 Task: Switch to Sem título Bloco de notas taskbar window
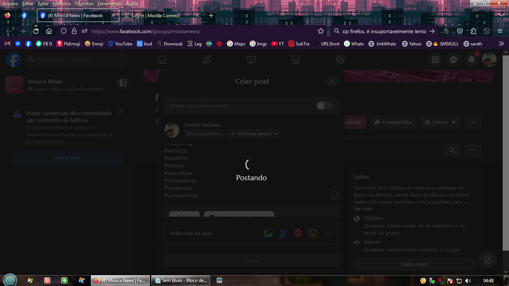pyautogui.click(x=181, y=280)
